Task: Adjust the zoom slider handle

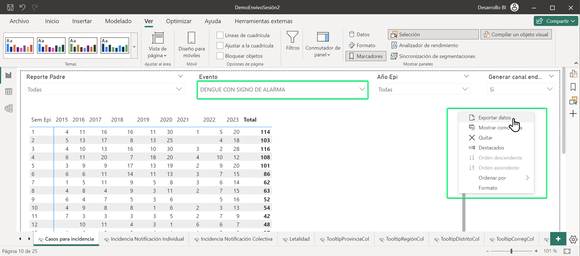Action: [x=511, y=251]
